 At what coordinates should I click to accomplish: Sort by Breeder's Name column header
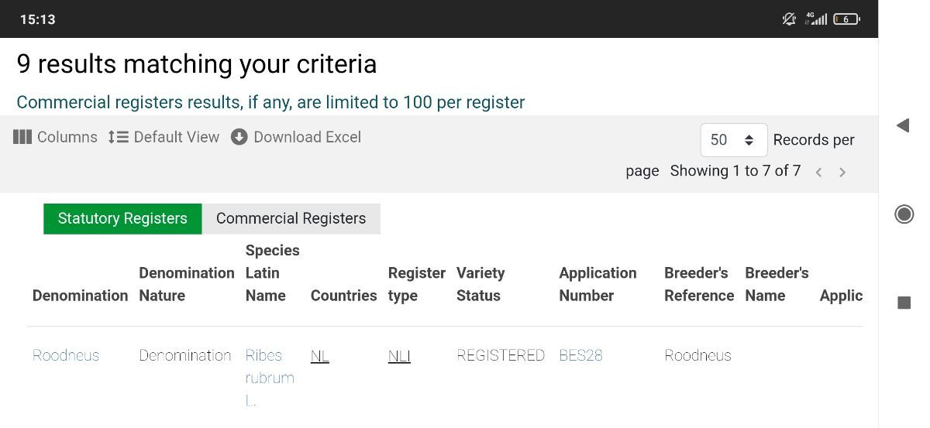pos(777,284)
